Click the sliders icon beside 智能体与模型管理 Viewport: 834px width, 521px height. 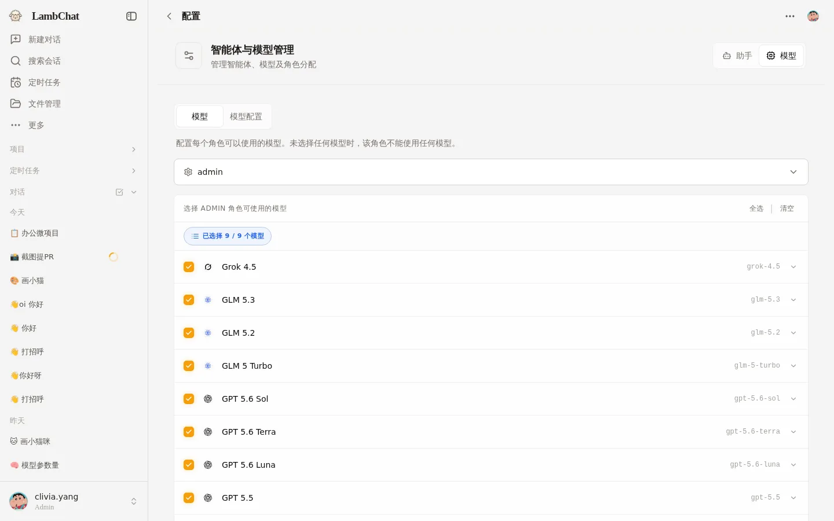click(x=189, y=56)
